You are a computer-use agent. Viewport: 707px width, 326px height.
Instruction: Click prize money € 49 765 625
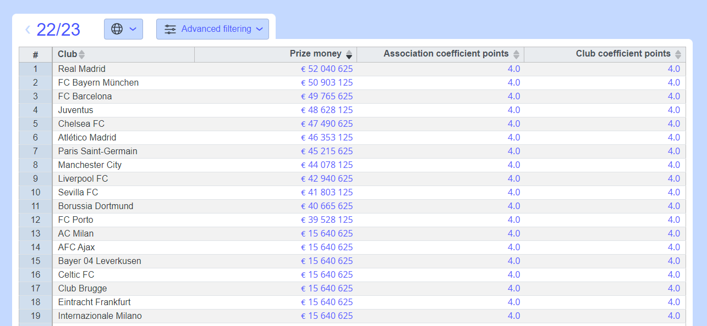tap(327, 97)
